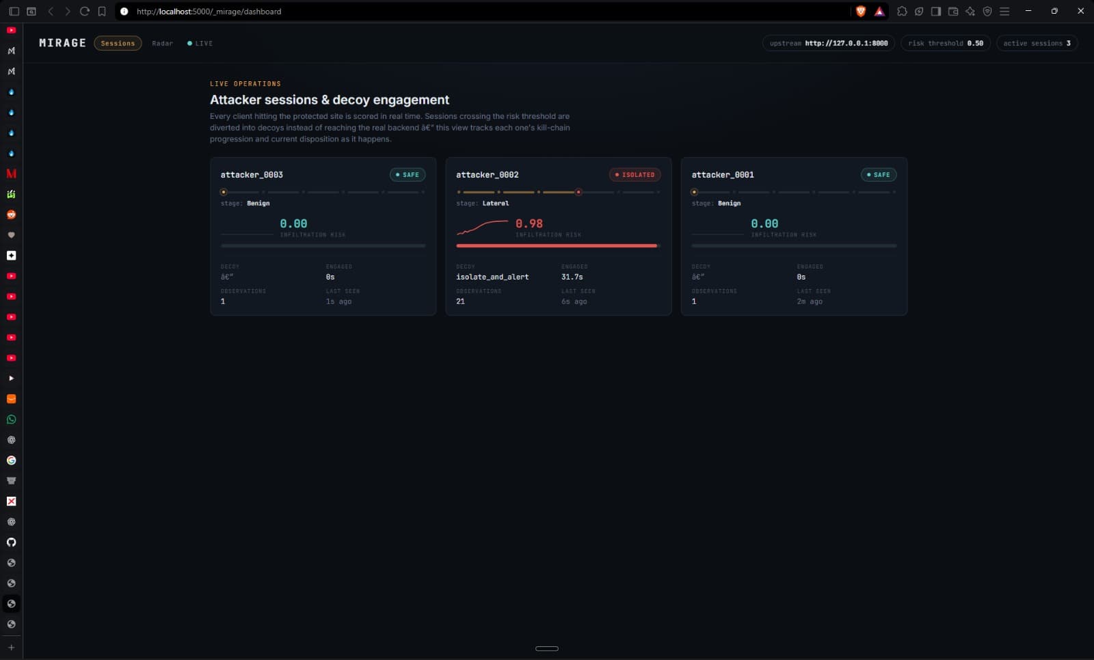Launch Leo AI sparkle icon
The image size is (1094, 660).
970,12
